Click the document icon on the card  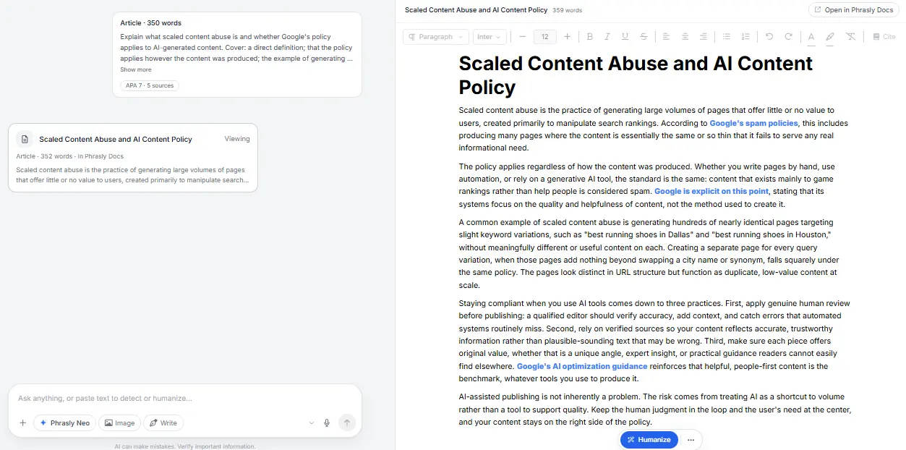[25, 139]
